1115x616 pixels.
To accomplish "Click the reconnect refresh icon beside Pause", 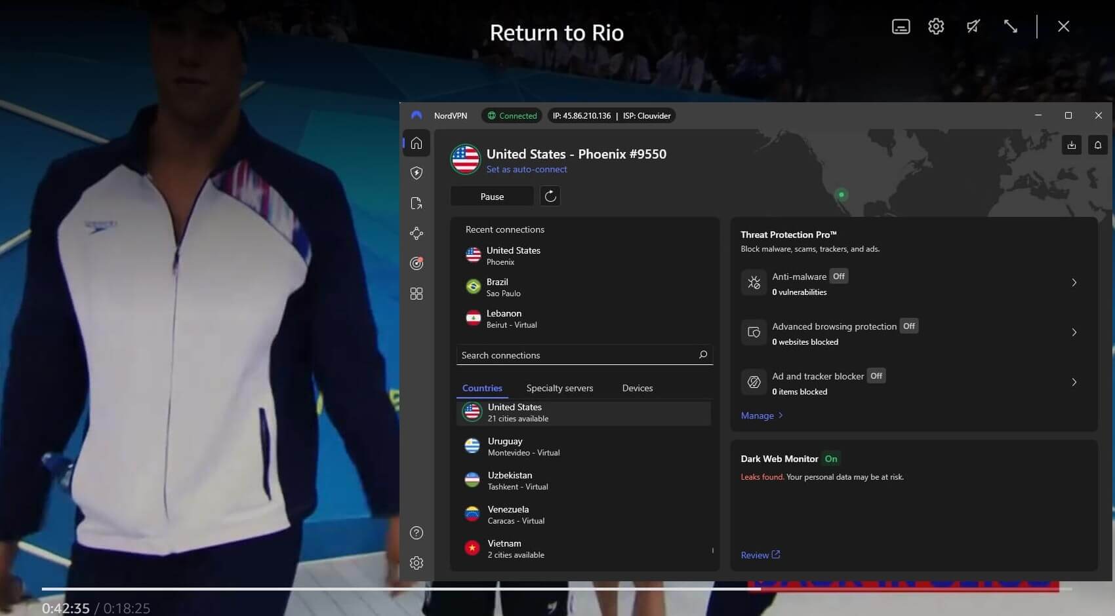I will (x=550, y=197).
